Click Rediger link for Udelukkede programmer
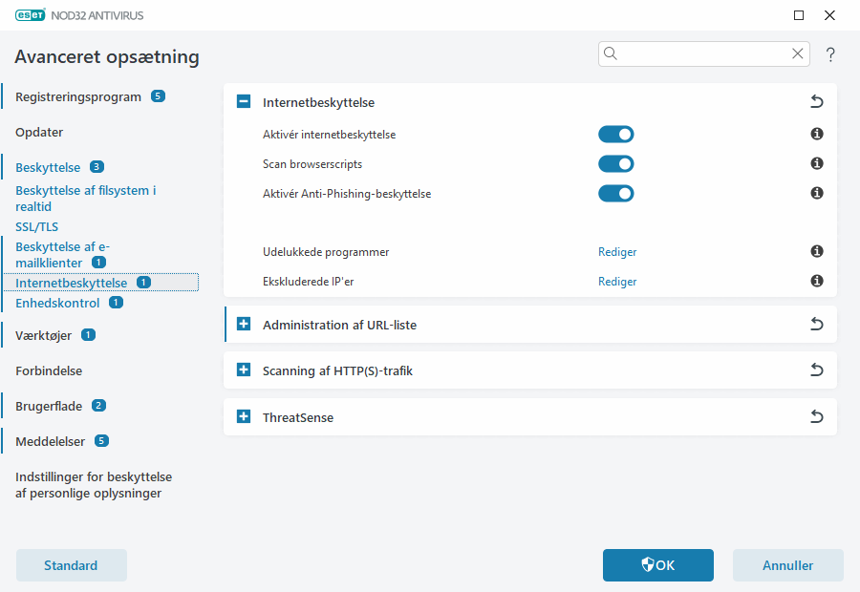 [x=617, y=252]
